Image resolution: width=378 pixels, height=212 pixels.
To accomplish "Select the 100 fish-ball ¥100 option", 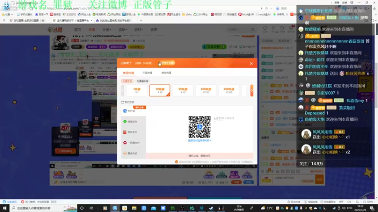I will [206, 90].
